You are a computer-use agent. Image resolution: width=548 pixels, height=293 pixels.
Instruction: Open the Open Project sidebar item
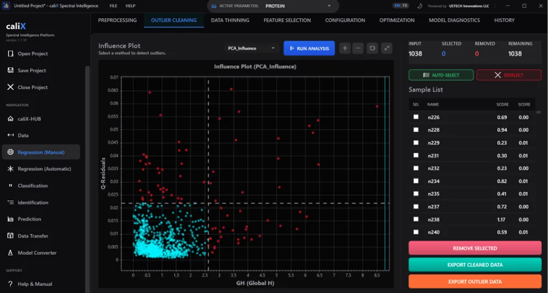click(x=27, y=54)
